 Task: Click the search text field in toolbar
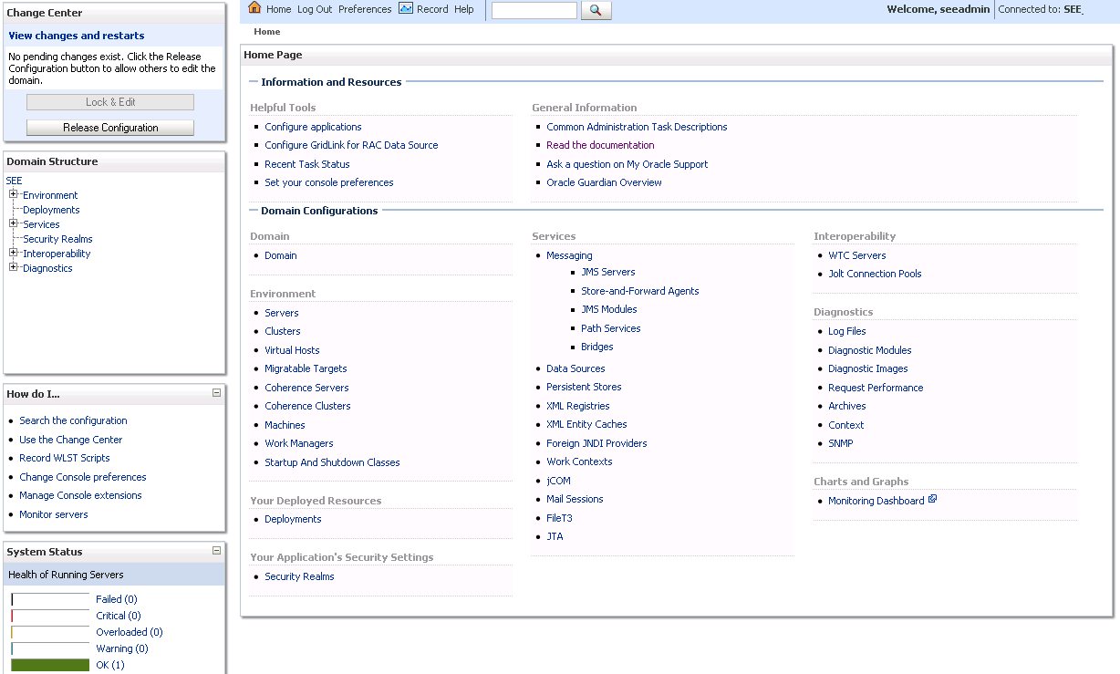(x=534, y=10)
